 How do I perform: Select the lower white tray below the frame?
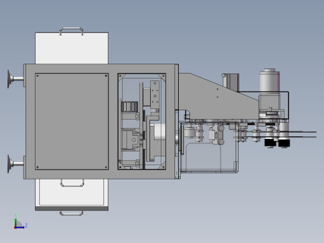coord(72,194)
